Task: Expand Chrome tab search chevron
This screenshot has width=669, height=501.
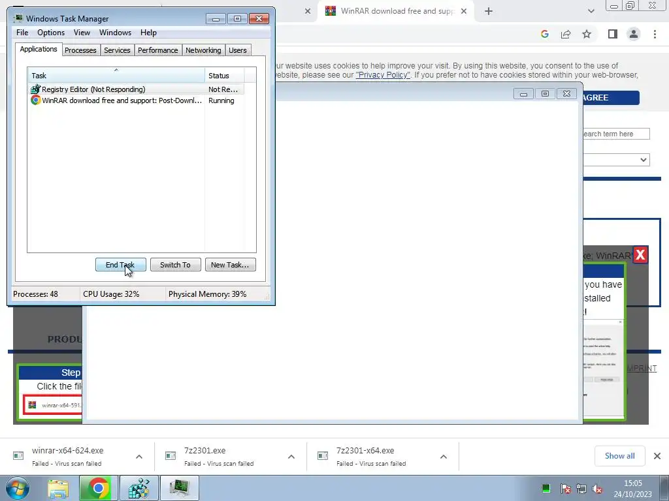Action: [x=591, y=11]
